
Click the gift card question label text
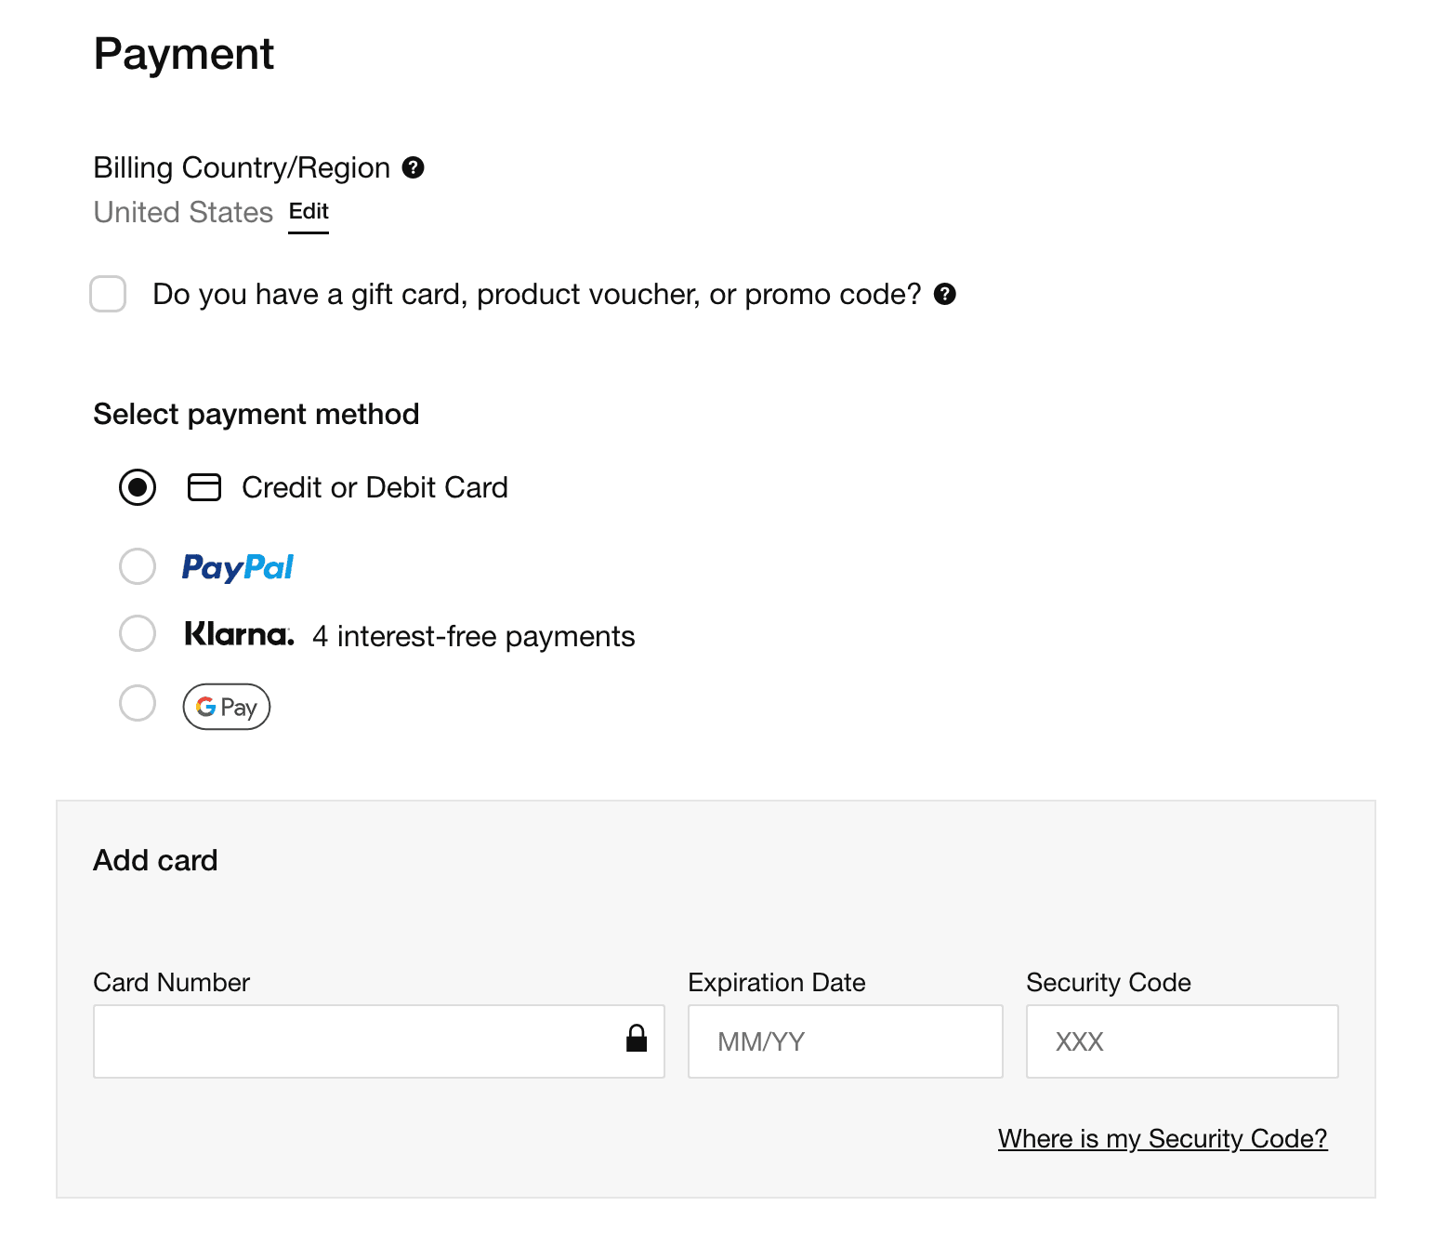536,294
